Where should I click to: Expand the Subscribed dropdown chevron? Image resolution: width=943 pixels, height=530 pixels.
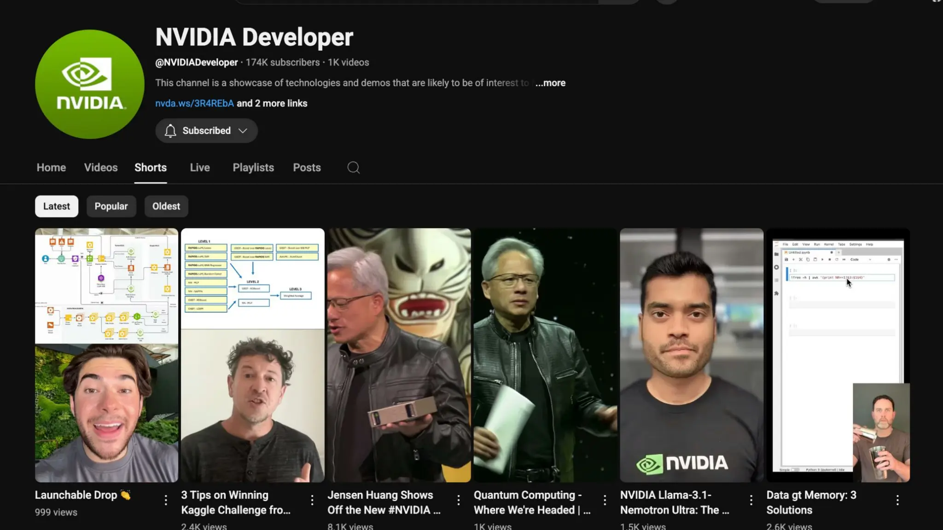point(243,131)
